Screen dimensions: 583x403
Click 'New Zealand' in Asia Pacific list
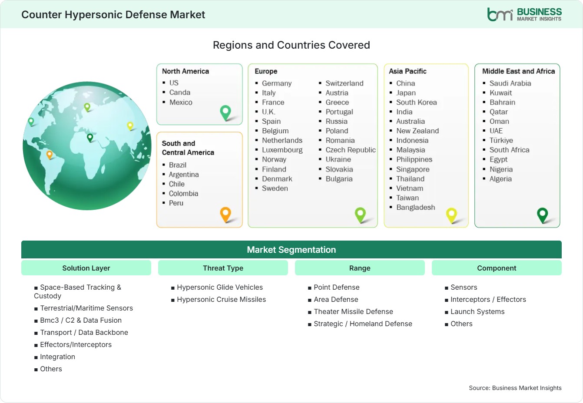point(417,131)
